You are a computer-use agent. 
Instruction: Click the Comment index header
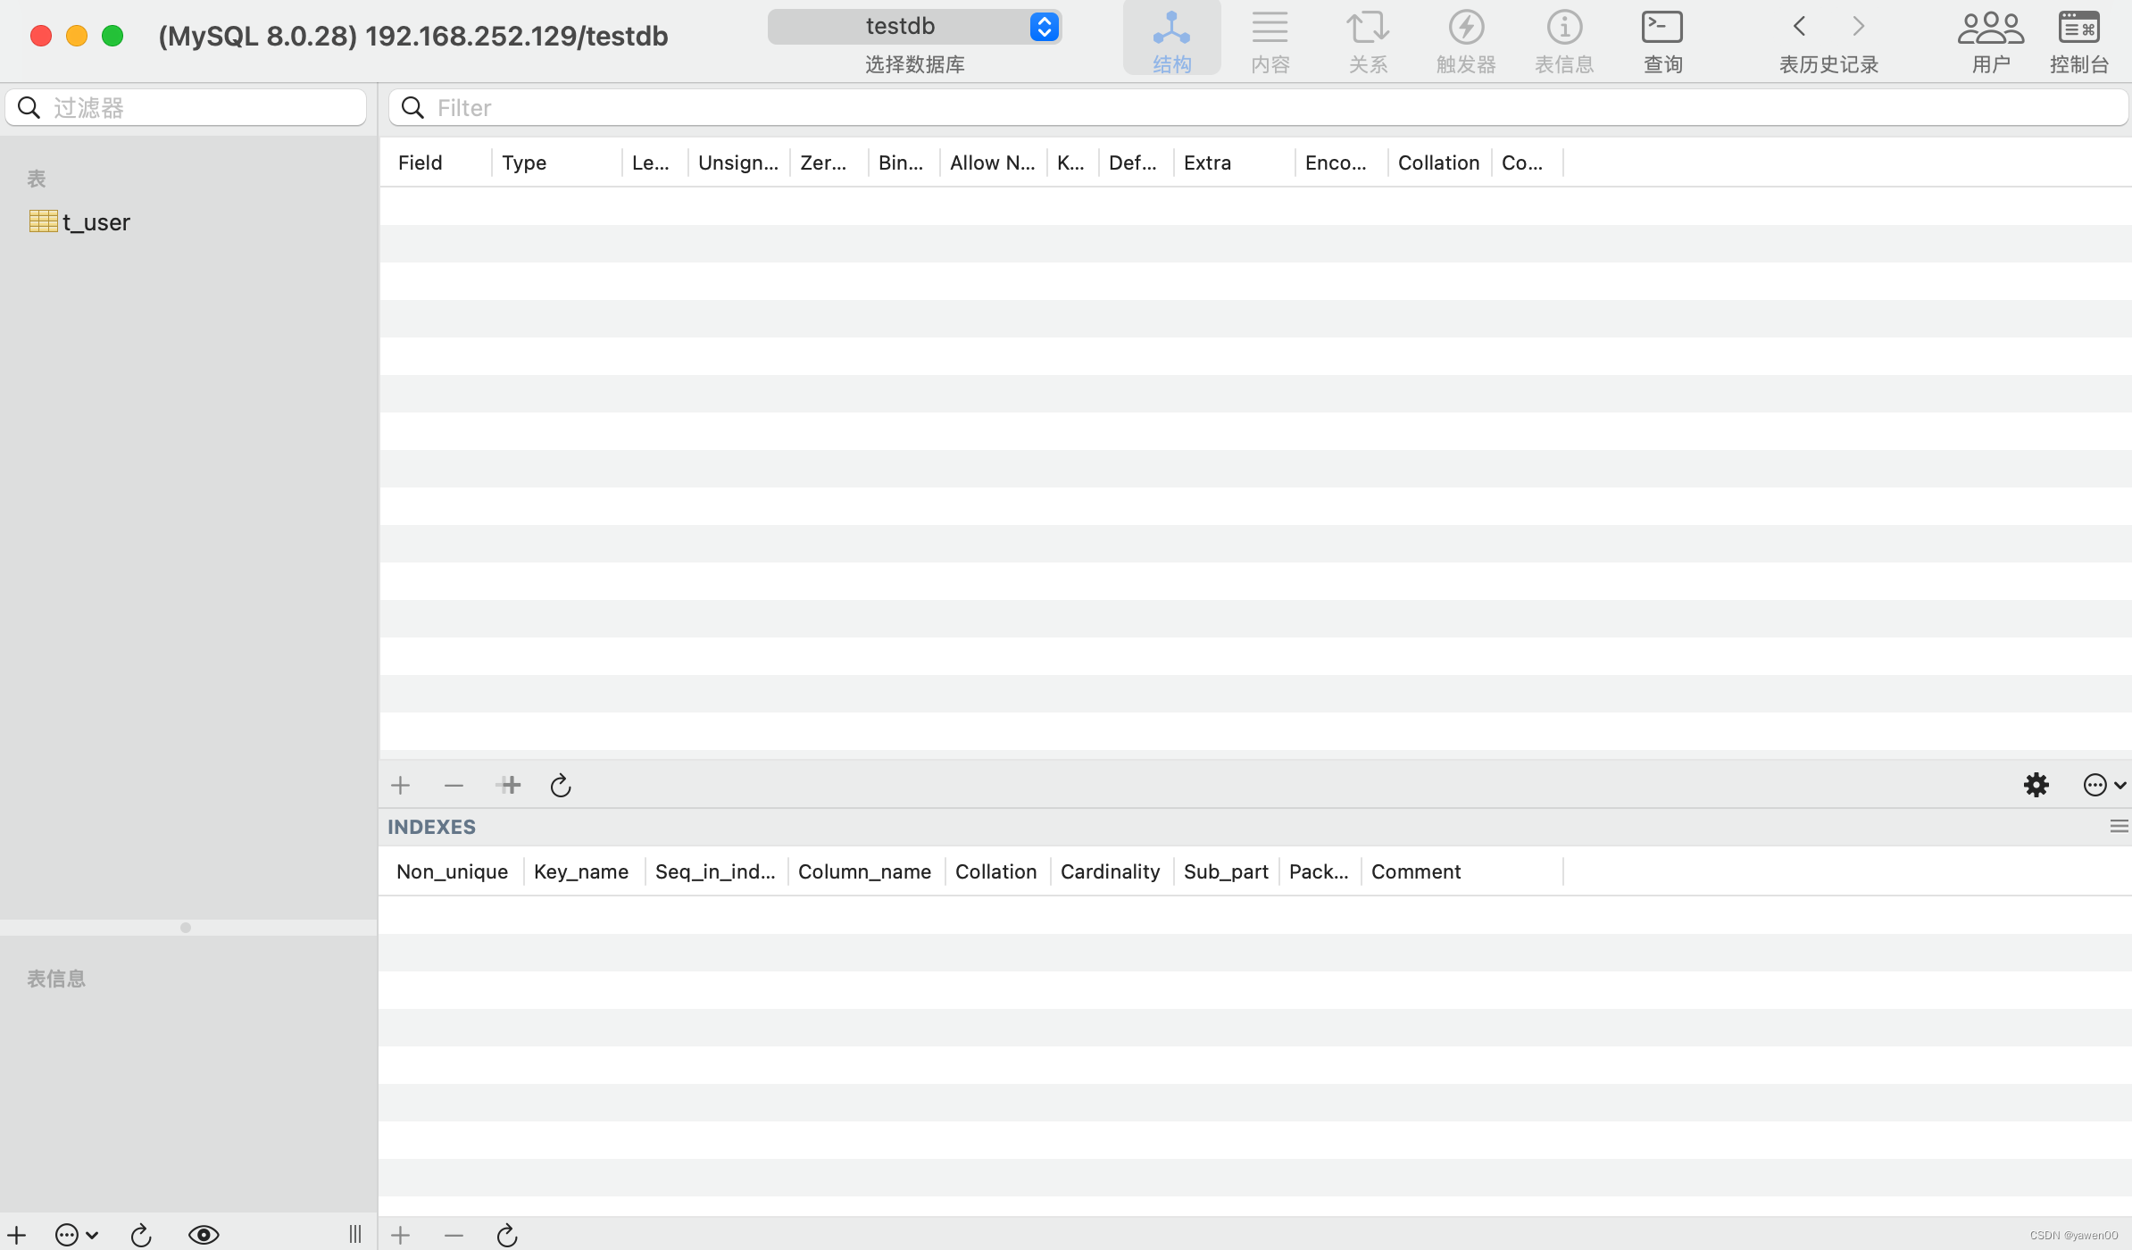point(1462,871)
